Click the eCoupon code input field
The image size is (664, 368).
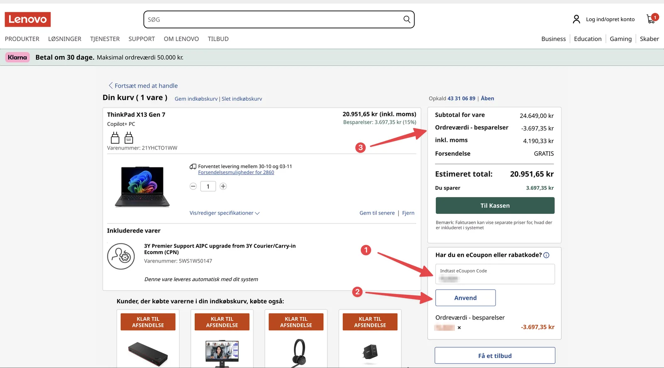pos(495,274)
